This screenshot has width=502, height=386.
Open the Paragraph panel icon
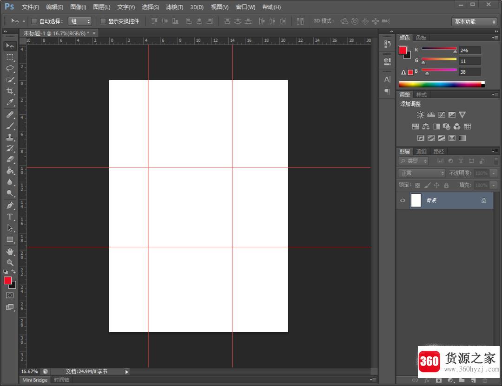(387, 91)
